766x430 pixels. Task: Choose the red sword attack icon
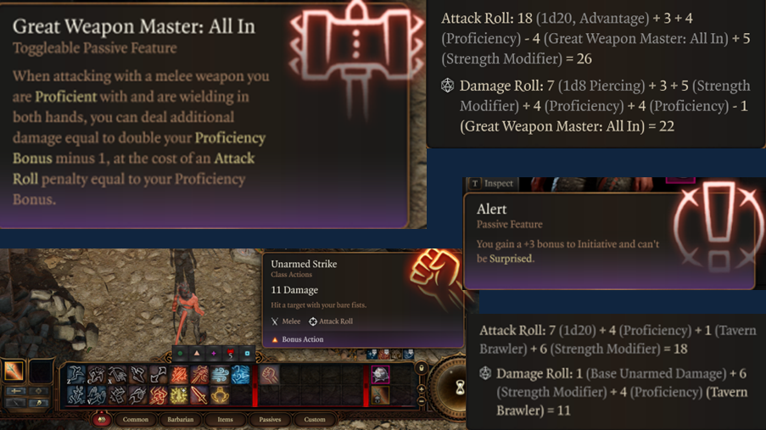tap(198, 395)
